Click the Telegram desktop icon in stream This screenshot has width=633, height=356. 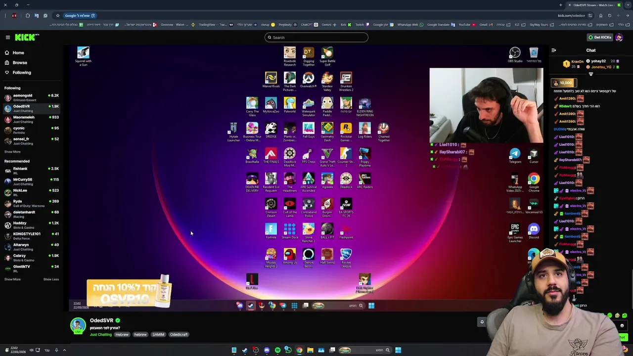pyautogui.click(x=515, y=156)
